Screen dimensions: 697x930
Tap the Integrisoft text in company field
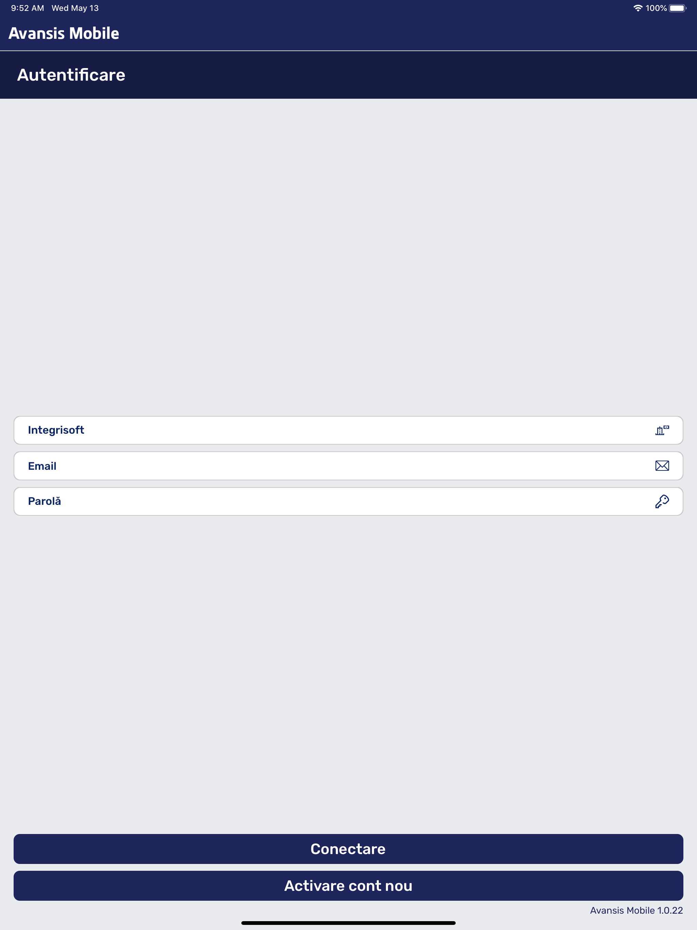56,430
